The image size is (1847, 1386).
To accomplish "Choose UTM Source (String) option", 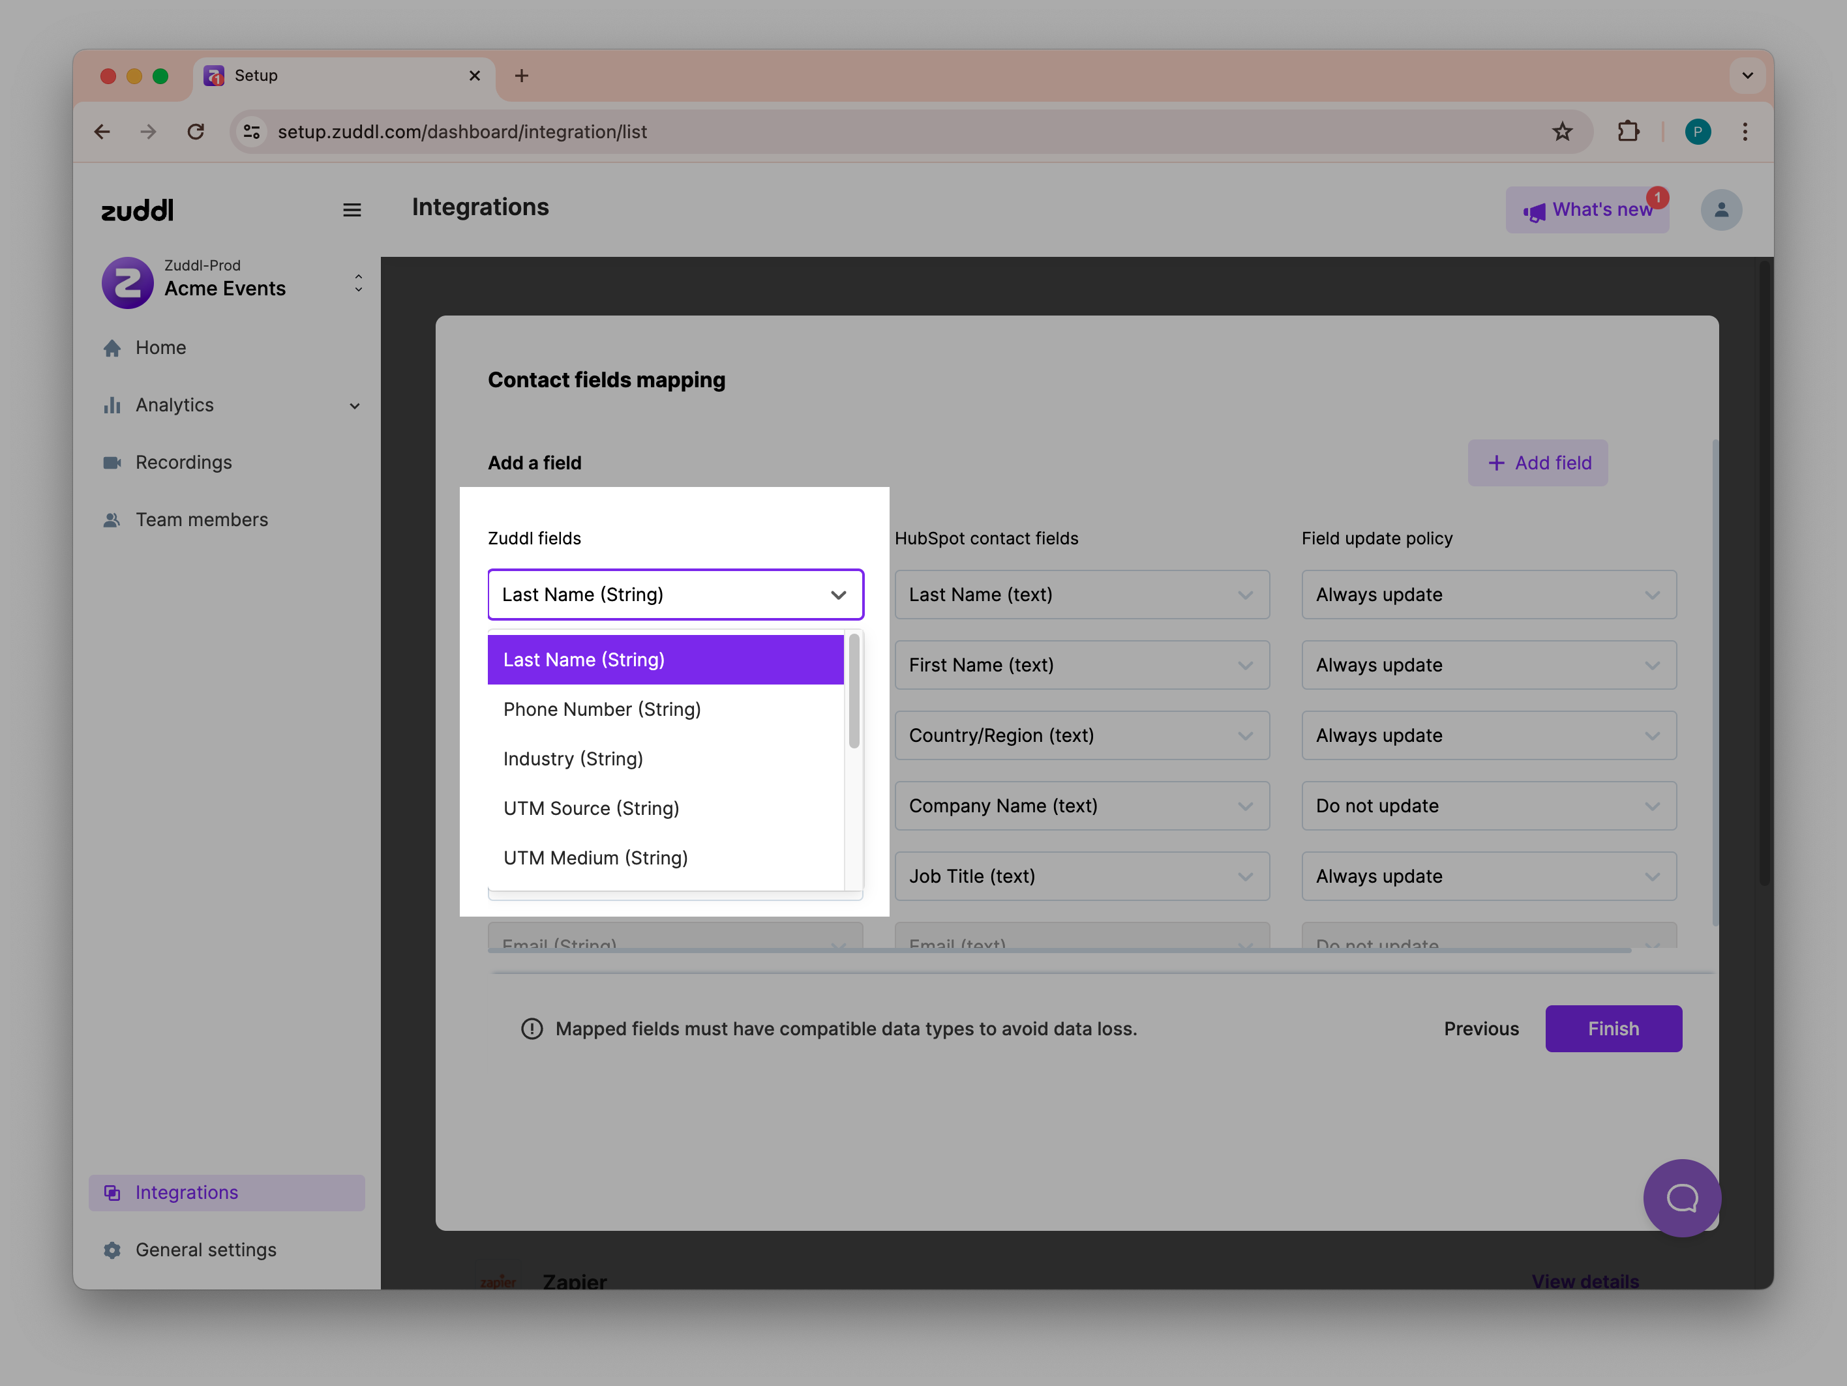I will coord(590,808).
